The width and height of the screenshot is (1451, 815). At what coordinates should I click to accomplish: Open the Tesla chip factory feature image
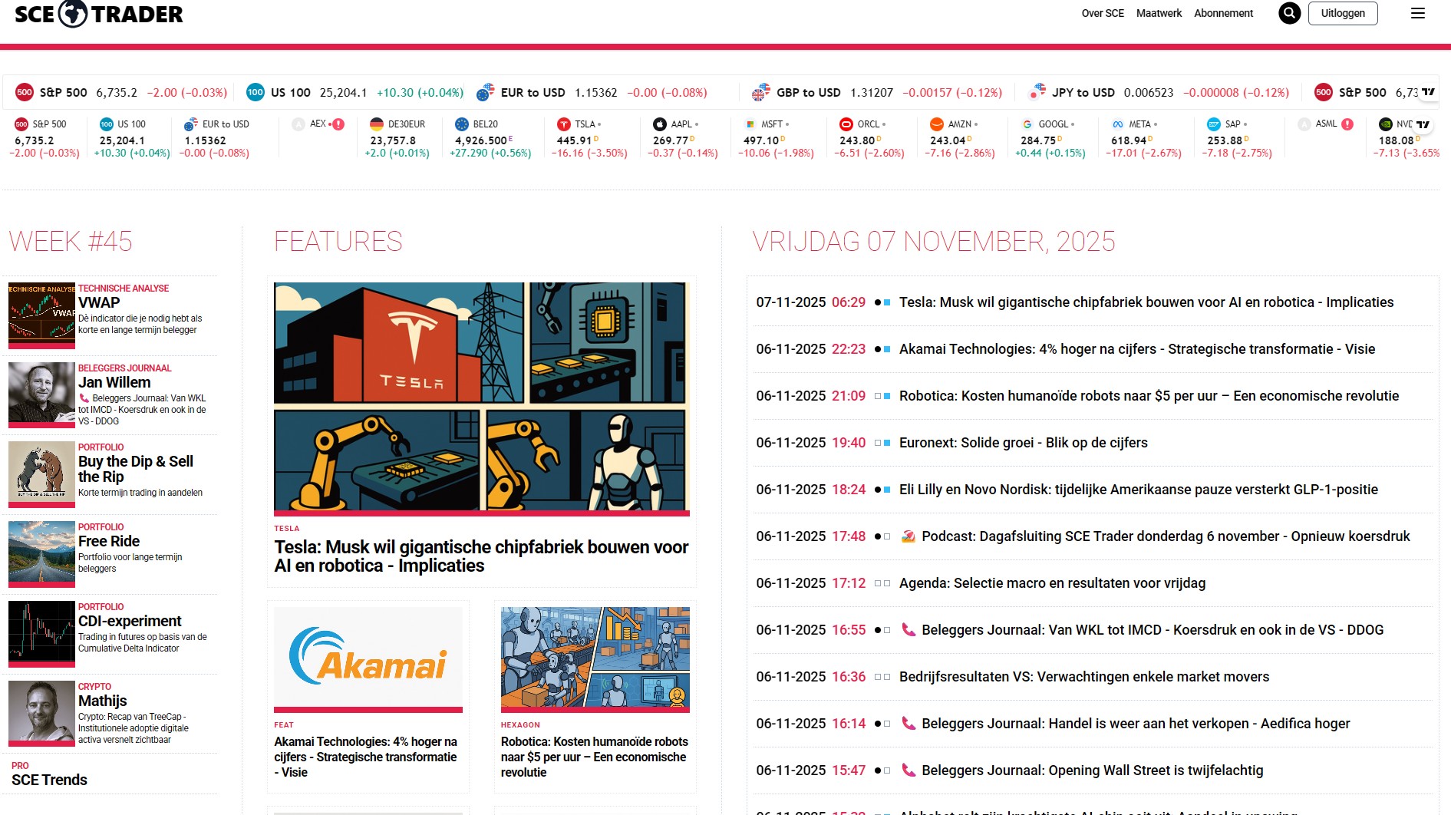pyautogui.click(x=482, y=398)
